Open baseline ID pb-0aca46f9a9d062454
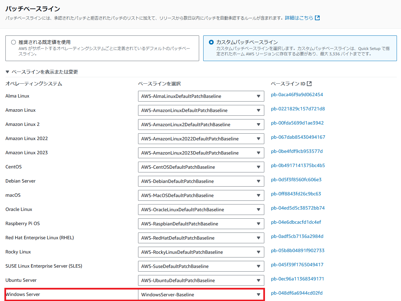401x301 pixels. tap(297, 94)
